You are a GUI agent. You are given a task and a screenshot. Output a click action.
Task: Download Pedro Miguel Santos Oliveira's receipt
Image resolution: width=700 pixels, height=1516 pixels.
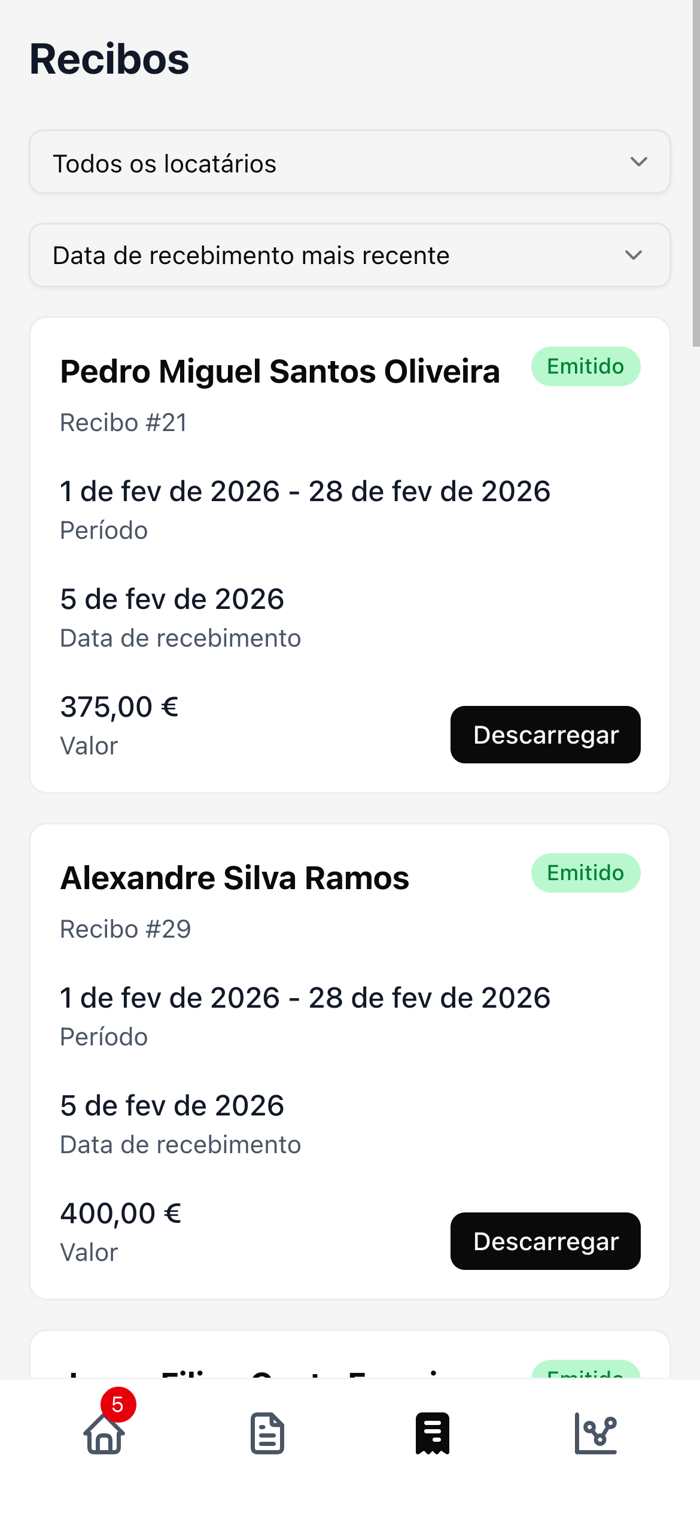click(545, 735)
